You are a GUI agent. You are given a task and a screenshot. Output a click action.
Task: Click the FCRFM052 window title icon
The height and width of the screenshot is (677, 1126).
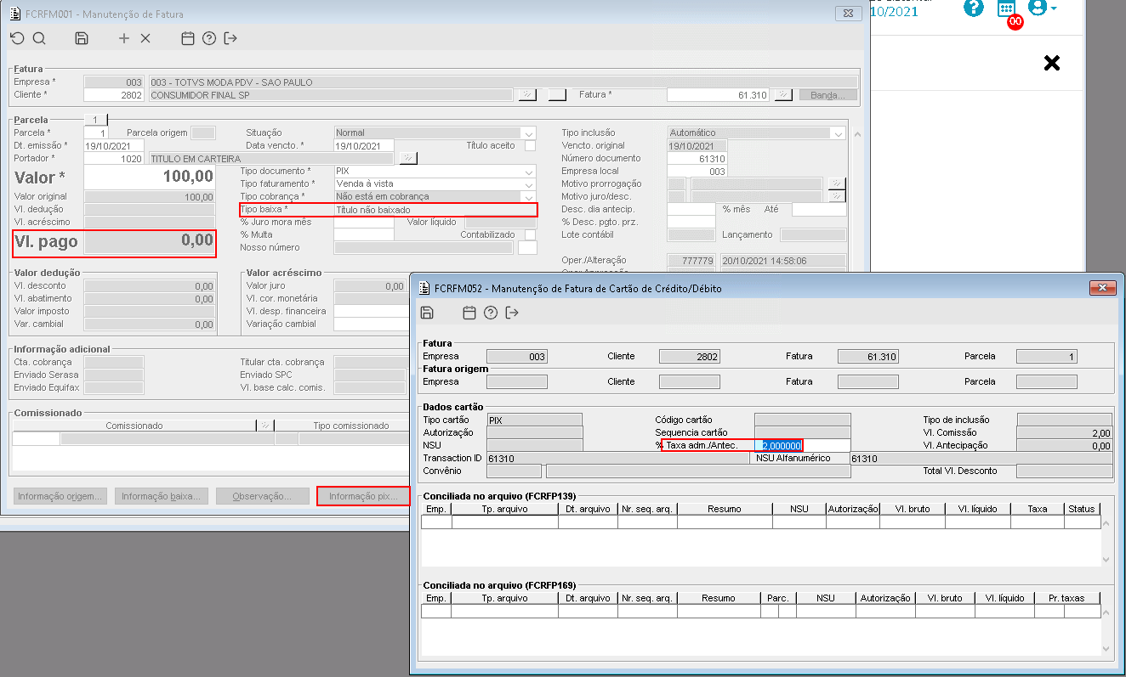(424, 288)
